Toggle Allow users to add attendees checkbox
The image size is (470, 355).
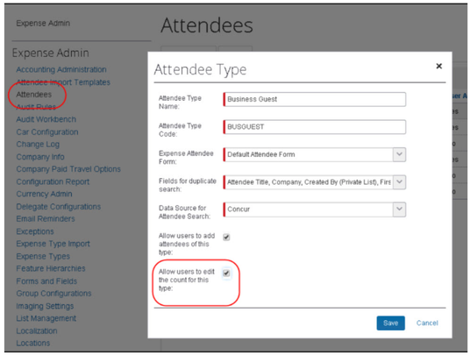point(226,238)
